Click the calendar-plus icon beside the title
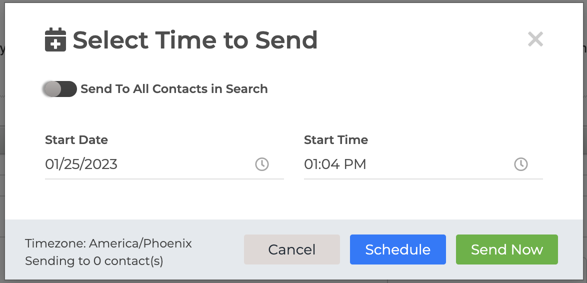The height and width of the screenshot is (283, 587). coord(55,39)
